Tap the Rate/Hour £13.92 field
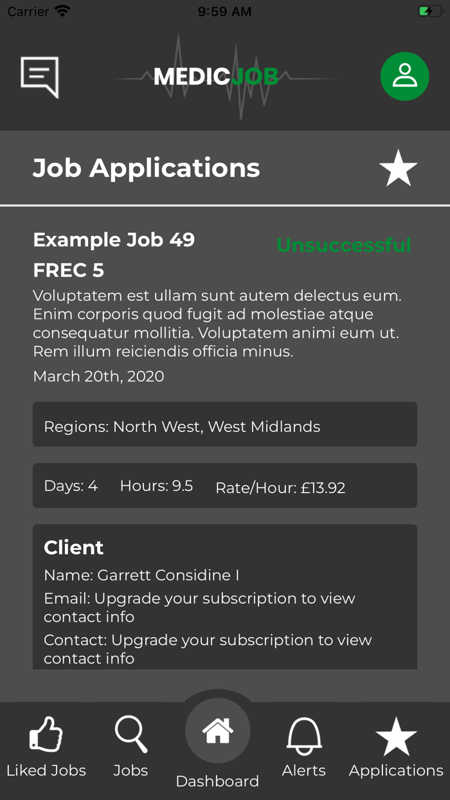Screen dimensions: 450x800 coord(280,487)
